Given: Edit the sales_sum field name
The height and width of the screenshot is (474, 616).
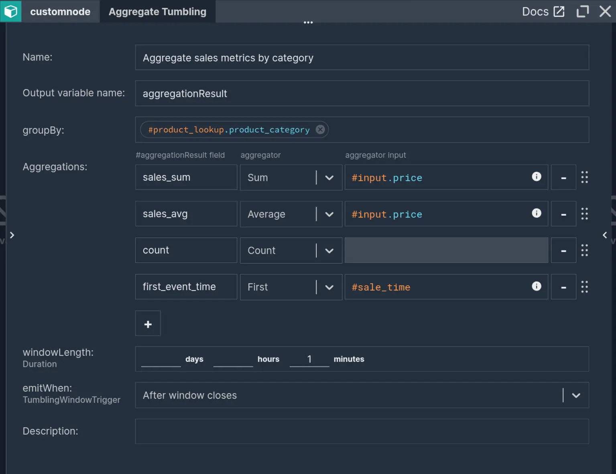Looking at the screenshot, I should [186, 177].
